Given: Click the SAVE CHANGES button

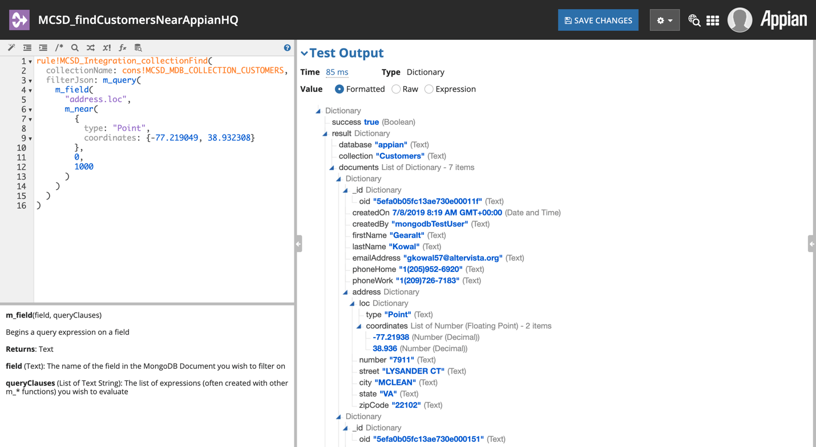Looking at the screenshot, I should click(598, 19).
